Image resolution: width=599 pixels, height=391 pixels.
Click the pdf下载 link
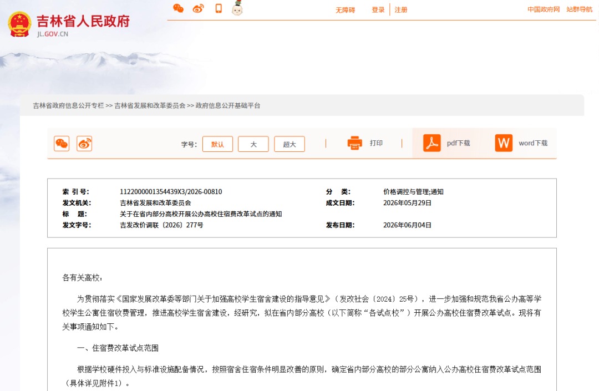(x=459, y=143)
